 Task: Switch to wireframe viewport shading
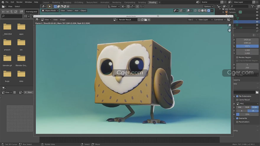pos(199,11)
